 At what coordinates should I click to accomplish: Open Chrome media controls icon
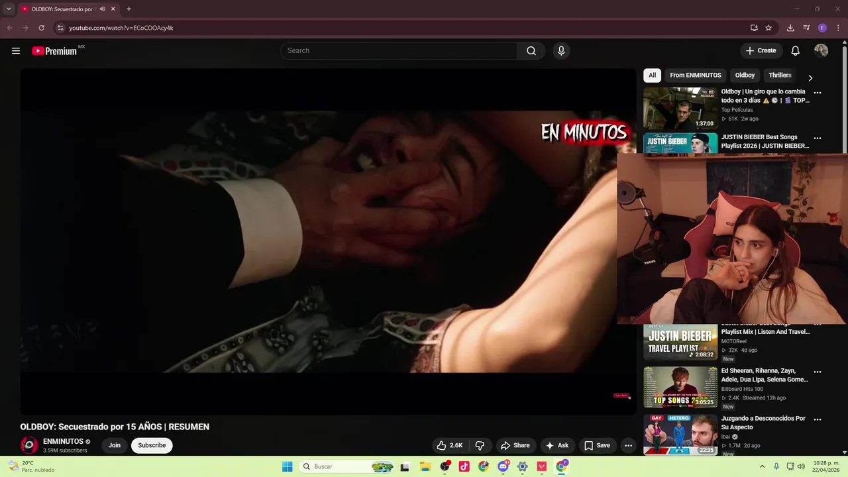806,28
